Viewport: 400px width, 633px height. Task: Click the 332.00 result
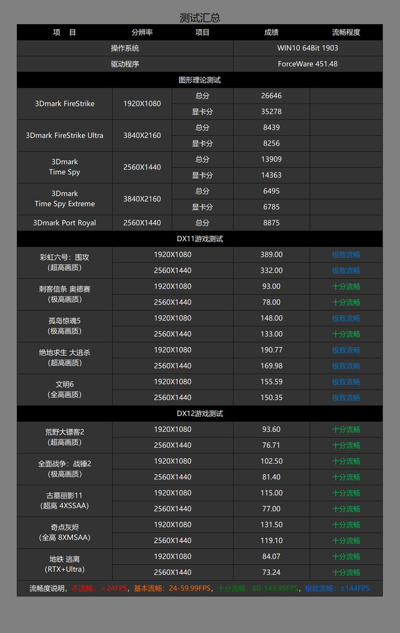click(271, 270)
